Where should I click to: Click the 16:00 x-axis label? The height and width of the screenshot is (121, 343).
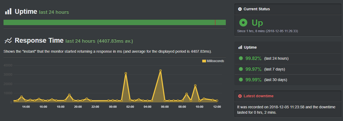[43, 107]
